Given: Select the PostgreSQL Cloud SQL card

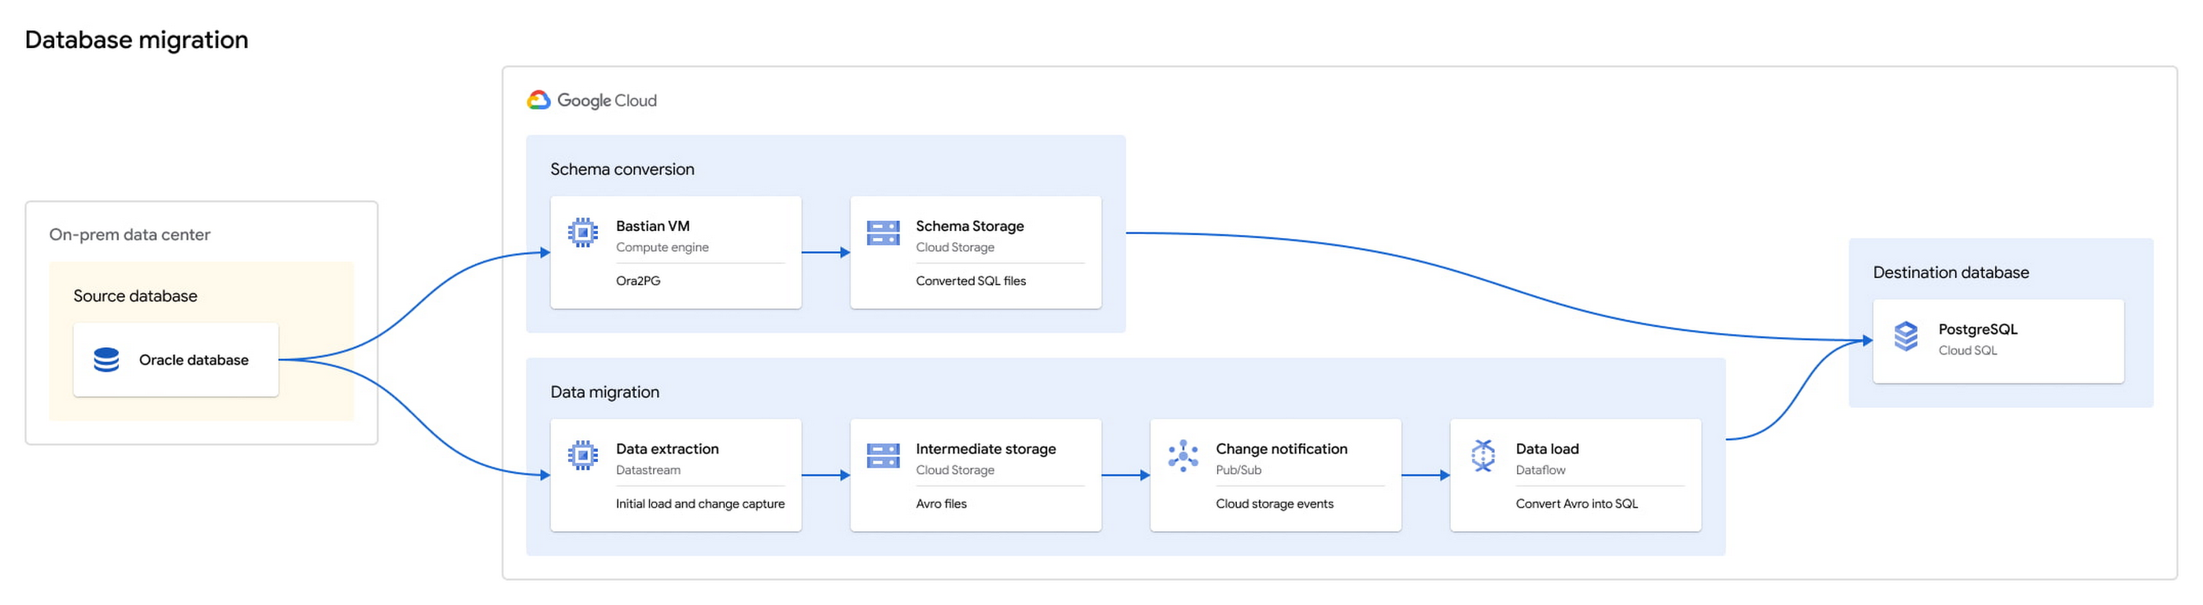Looking at the screenshot, I should (x=1998, y=341).
